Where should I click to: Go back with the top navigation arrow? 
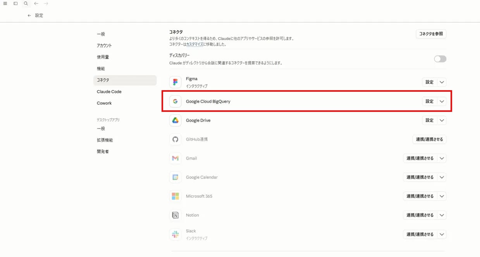36,3
